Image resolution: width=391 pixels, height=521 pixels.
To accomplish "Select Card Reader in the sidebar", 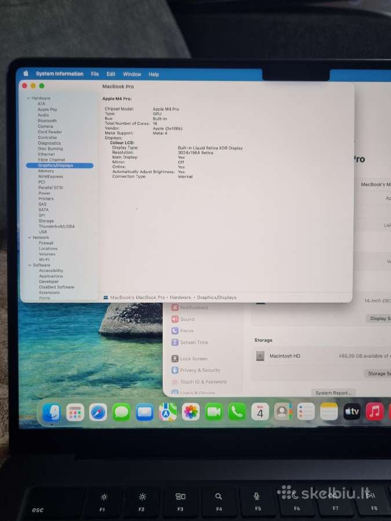I will [50, 132].
